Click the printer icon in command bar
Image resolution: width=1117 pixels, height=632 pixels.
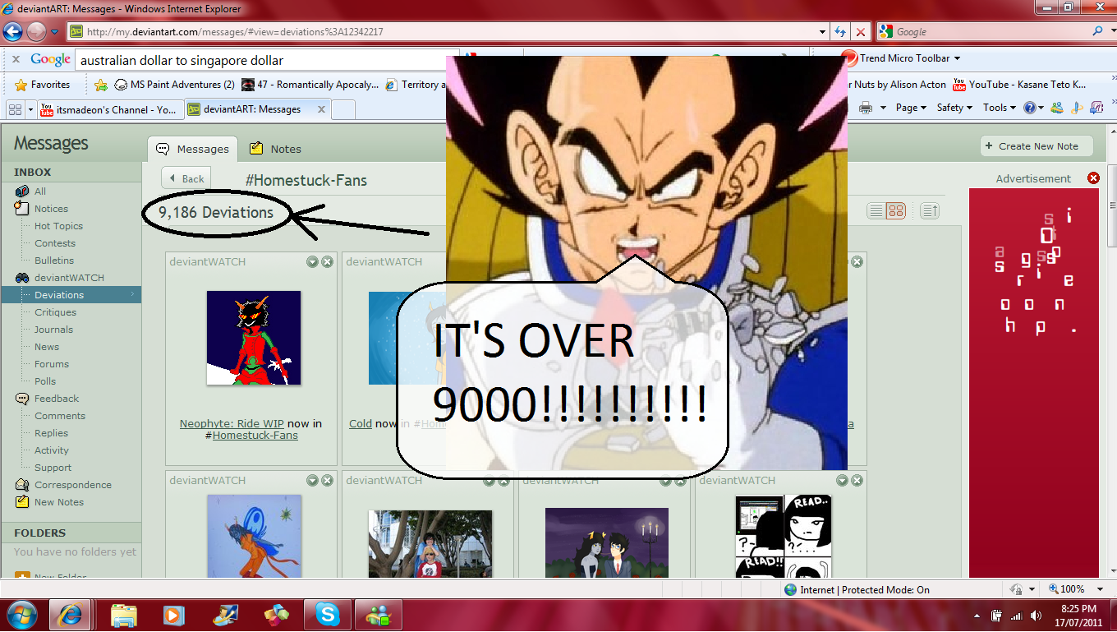(x=866, y=108)
